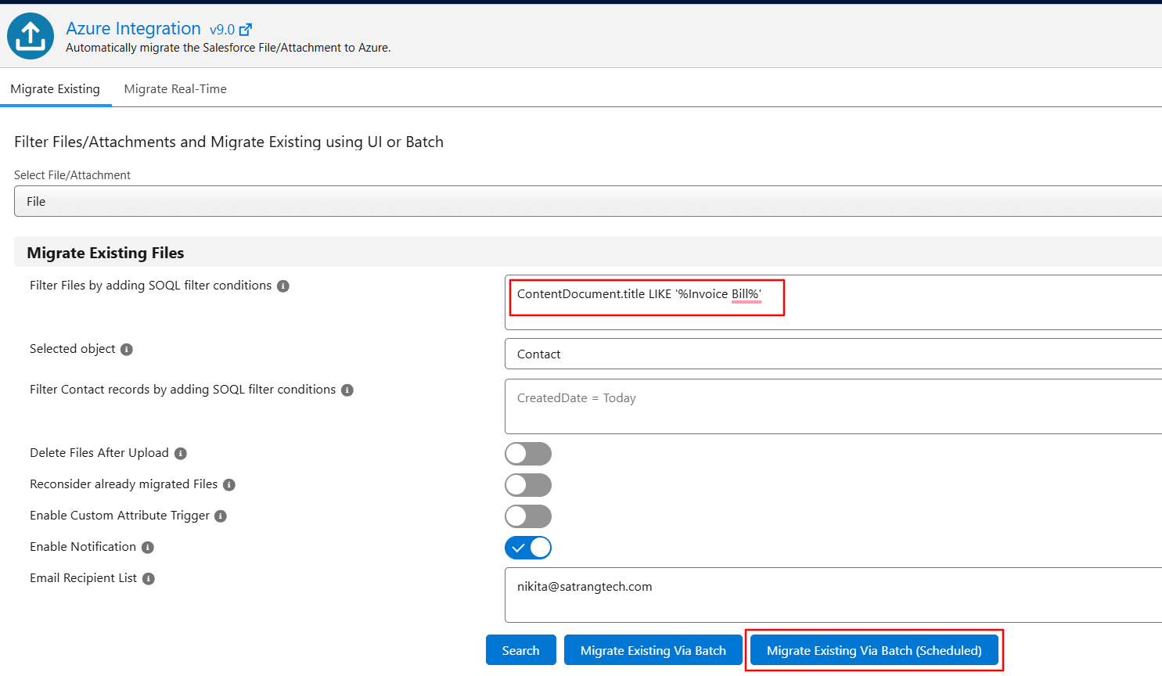Click the Select File/Attachment label
The width and height of the screenshot is (1162, 676).
pos(72,175)
